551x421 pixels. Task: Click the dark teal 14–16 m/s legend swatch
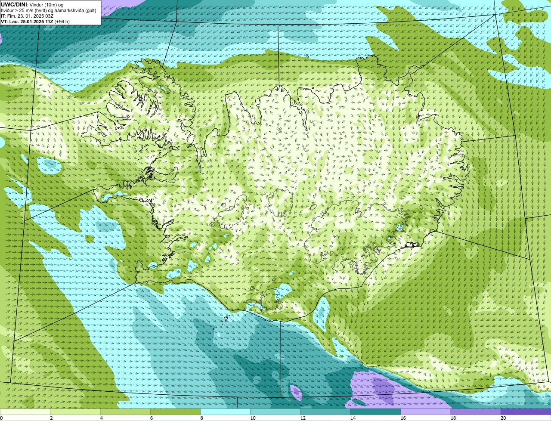tap(375, 412)
